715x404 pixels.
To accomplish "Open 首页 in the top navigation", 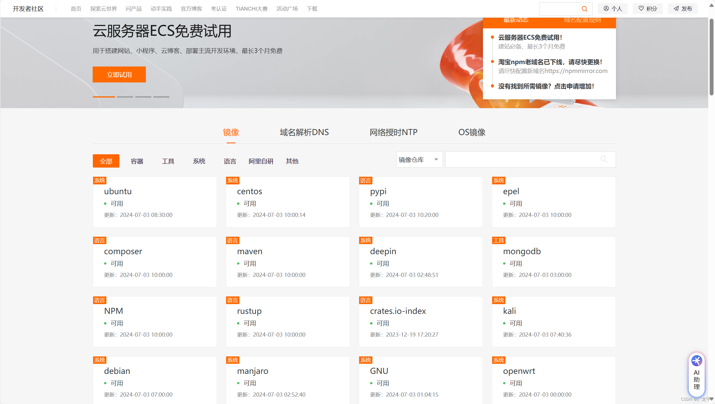I will (x=76, y=9).
